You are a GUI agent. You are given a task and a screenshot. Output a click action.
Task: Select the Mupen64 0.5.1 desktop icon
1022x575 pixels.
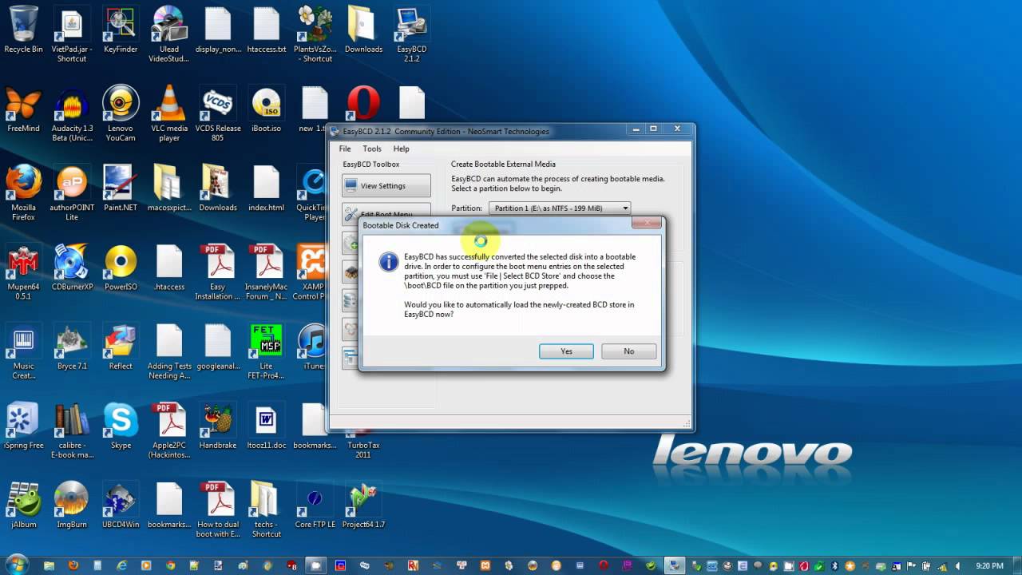point(23,272)
